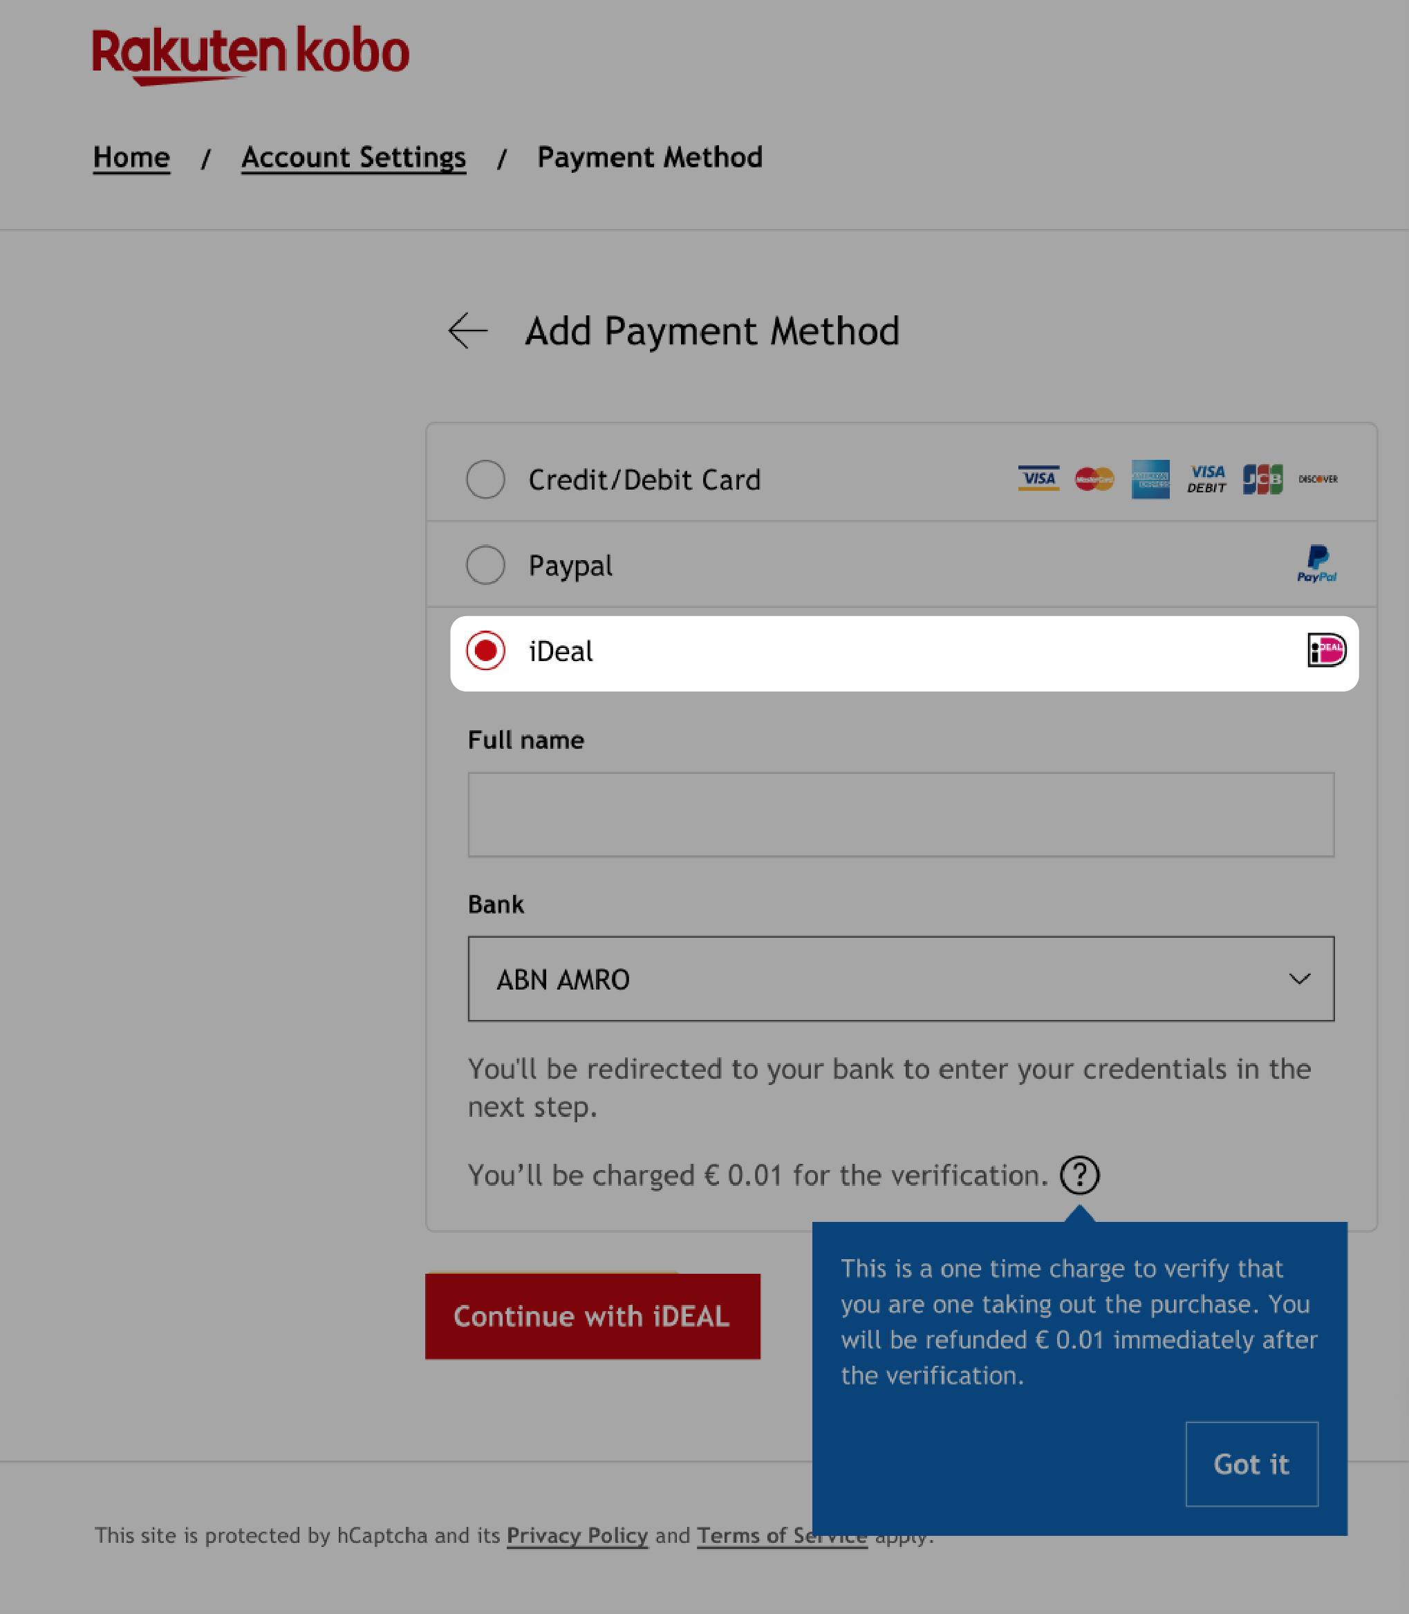The height and width of the screenshot is (1614, 1409).
Task: Click the PayPal icon next to Paypal option
Action: pyautogui.click(x=1317, y=564)
